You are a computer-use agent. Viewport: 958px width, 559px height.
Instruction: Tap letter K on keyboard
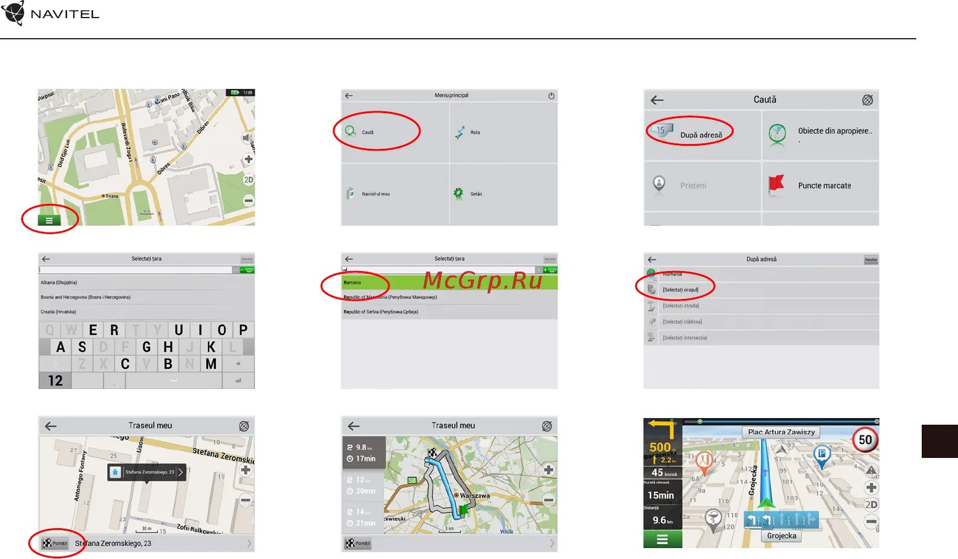tap(211, 347)
